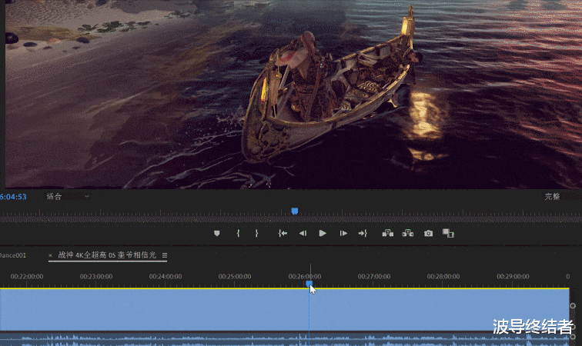Switch to the Dance001 sequence tab
The image size is (582, 346).
(12, 255)
